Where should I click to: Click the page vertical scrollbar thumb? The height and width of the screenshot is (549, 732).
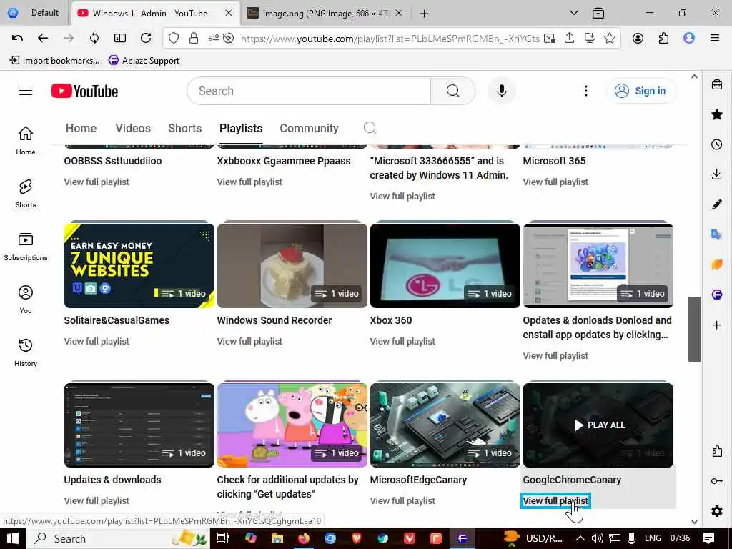click(694, 329)
